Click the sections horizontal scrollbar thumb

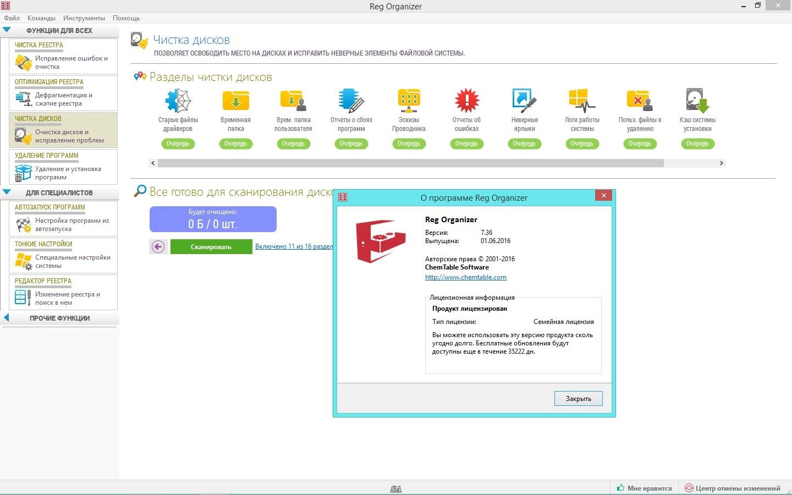point(410,163)
